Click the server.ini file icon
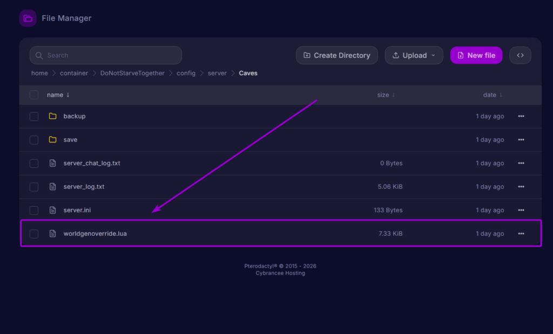This screenshot has width=553, height=334. [x=52, y=210]
